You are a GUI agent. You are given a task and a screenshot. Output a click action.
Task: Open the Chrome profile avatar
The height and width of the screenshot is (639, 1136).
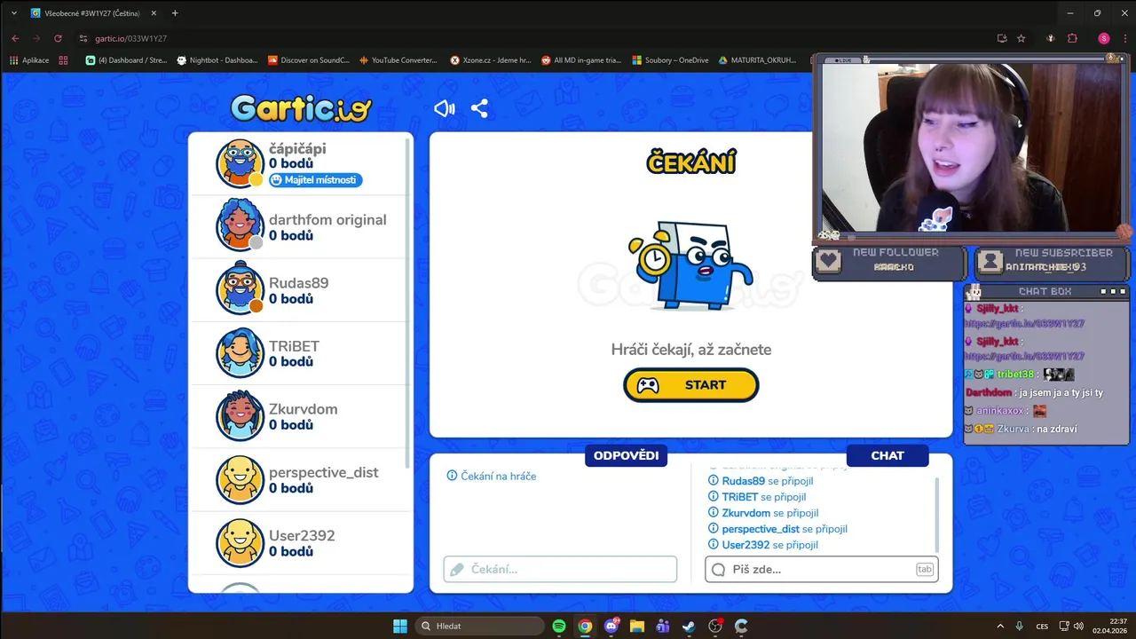1104,38
